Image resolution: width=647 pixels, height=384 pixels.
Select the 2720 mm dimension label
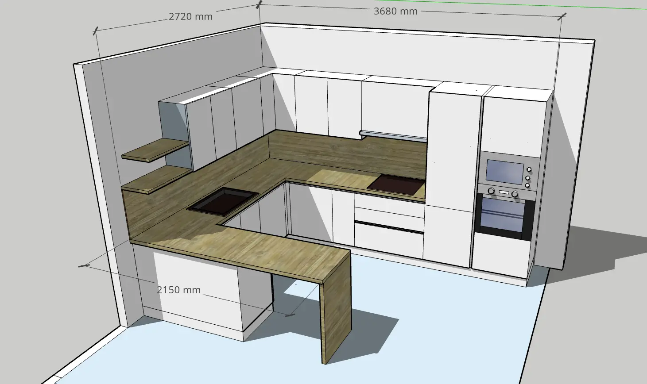190,17
